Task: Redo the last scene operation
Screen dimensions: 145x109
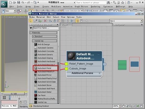Action: [x=29, y=3]
